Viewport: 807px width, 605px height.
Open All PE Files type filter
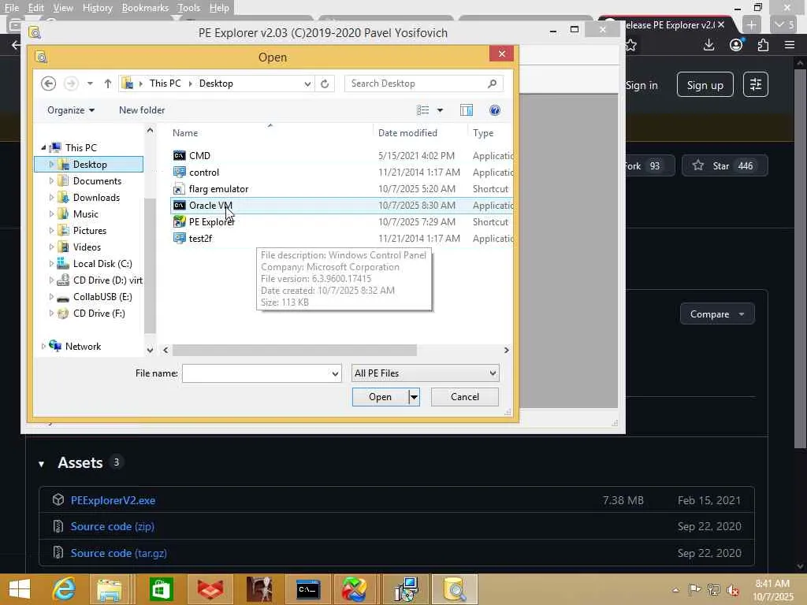click(x=425, y=373)
